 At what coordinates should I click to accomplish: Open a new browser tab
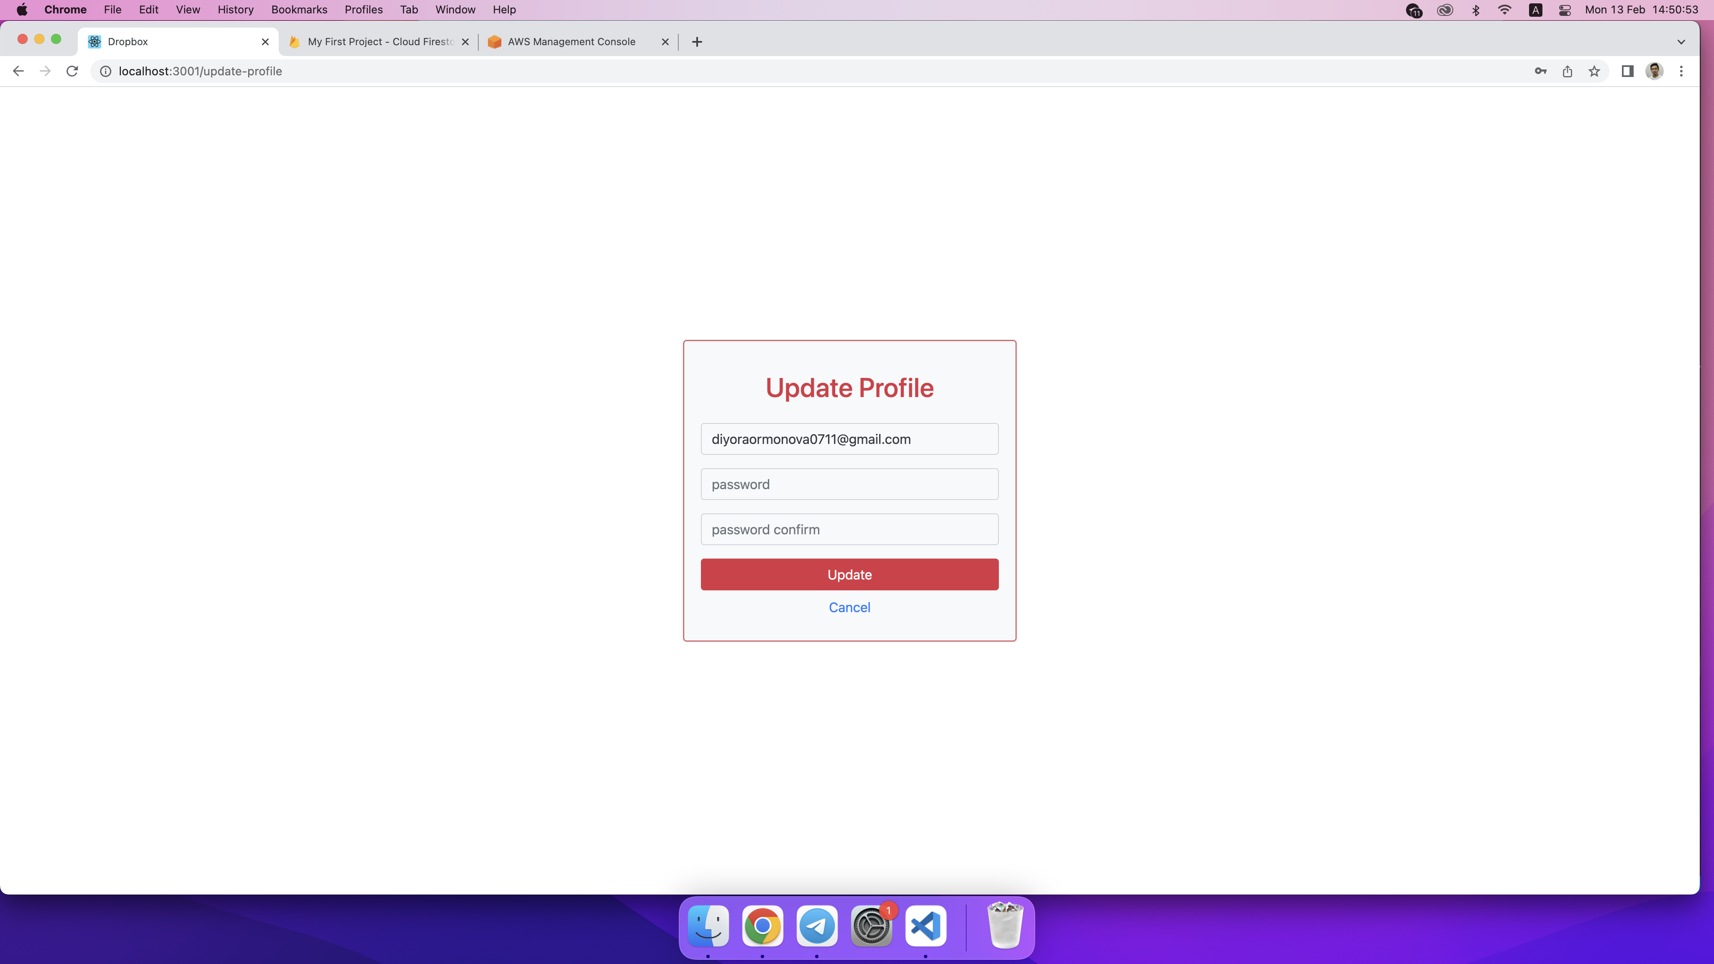point(697,42)
